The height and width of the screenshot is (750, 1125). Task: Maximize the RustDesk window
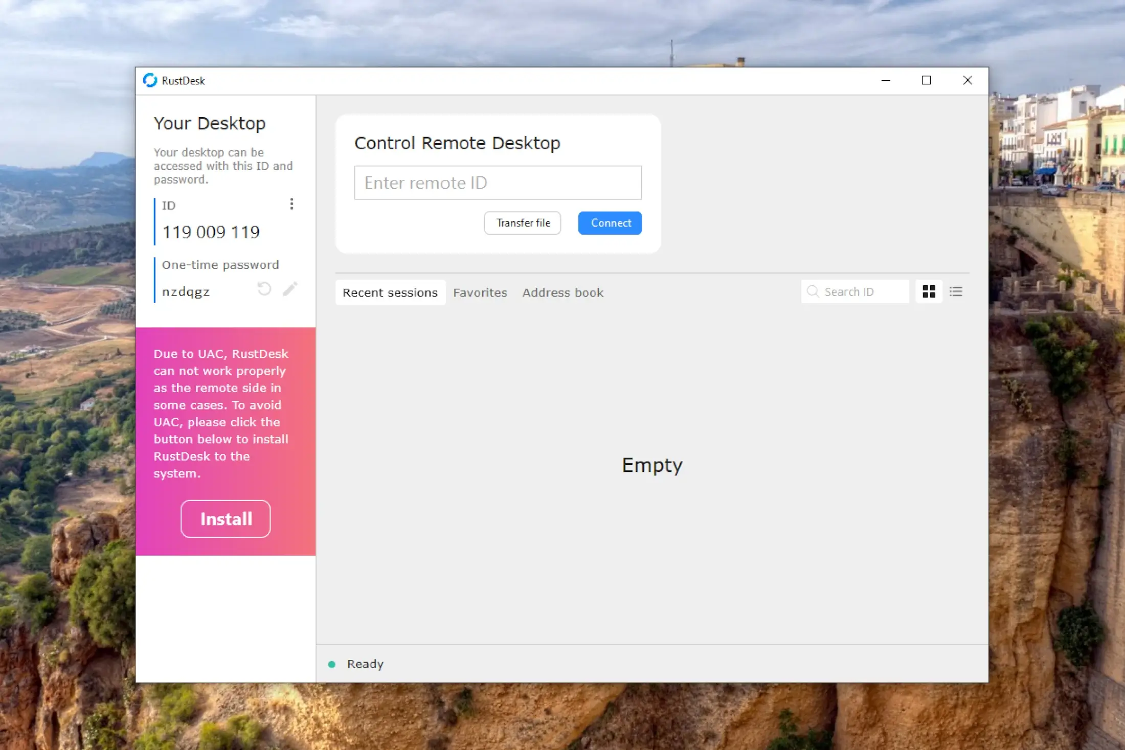926,80
